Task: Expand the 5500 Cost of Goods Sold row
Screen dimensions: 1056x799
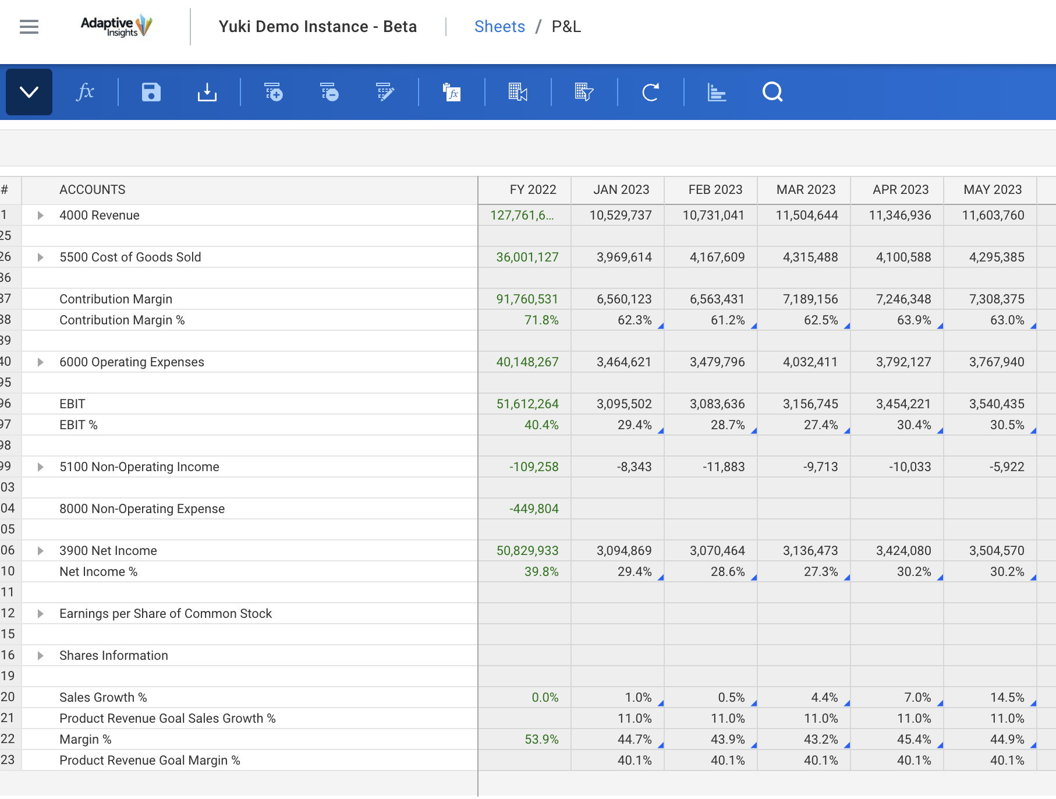Action: point(40,257)
